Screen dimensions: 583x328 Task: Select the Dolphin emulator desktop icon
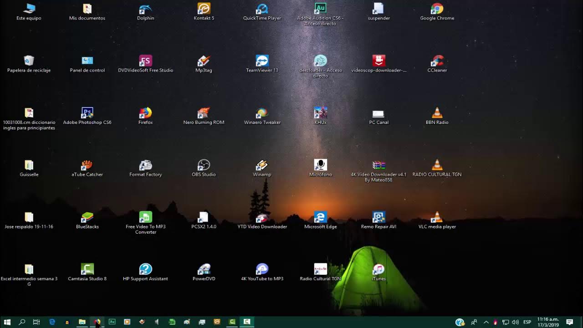click(x=145, y=12)
